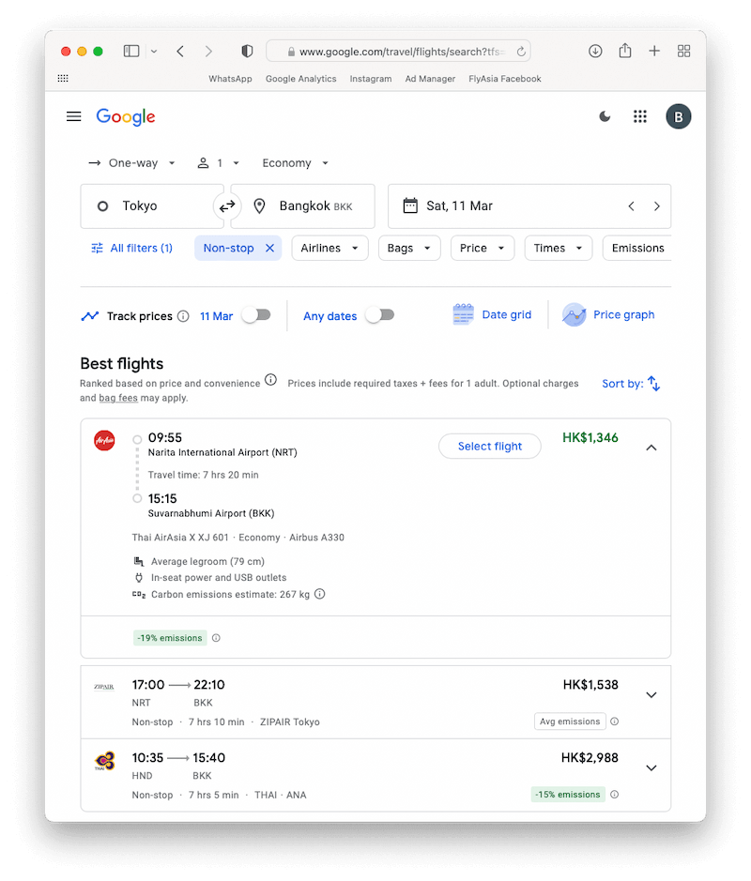751x881 pixels.
Task: Toggle Track prices for Any dates
Action: point(380,314)
